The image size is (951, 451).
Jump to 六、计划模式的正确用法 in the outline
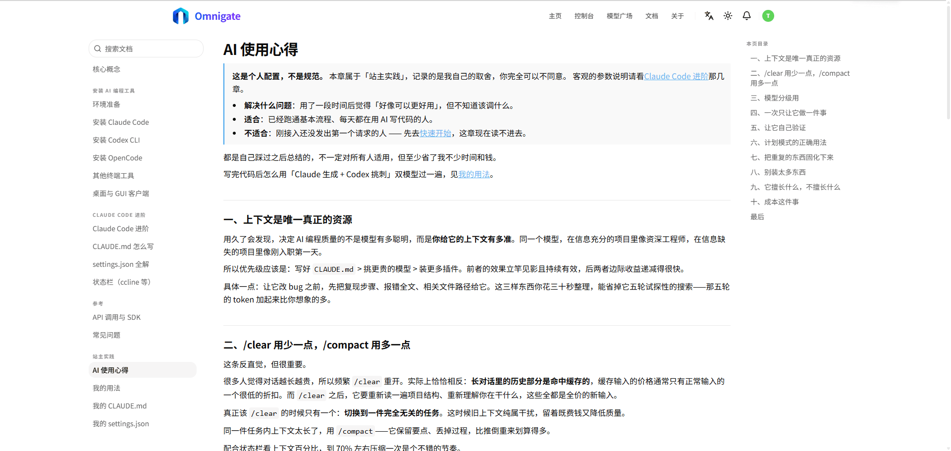pyautogui.click(x=789, y=143)
